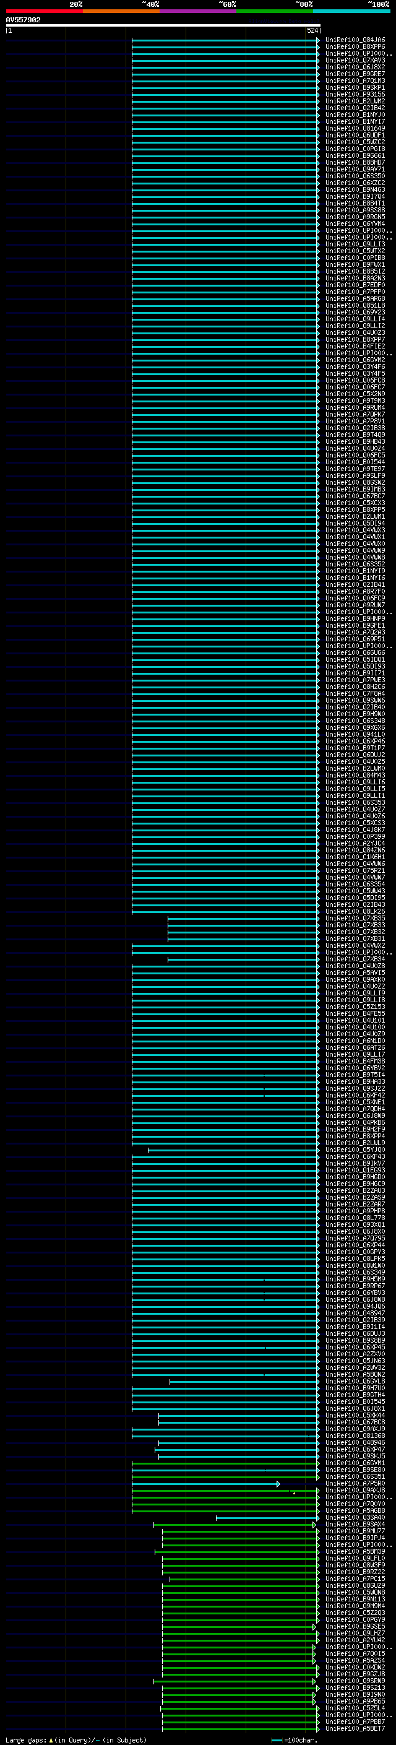
Task: Select hit label UniRef100_A6N1D0
Action: pos(355,1041)
